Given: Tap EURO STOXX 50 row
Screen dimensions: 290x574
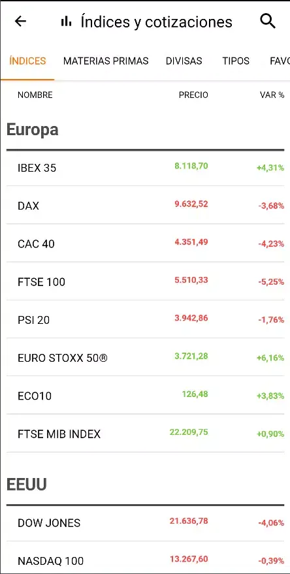Looking at the screenshot, I should click(x=146, y=358).
